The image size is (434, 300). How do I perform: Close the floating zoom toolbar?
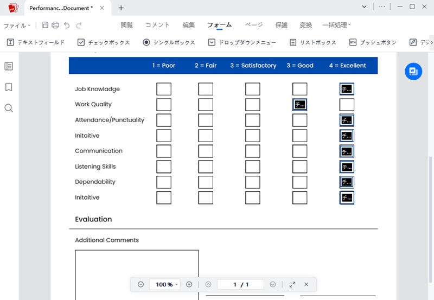306,284
